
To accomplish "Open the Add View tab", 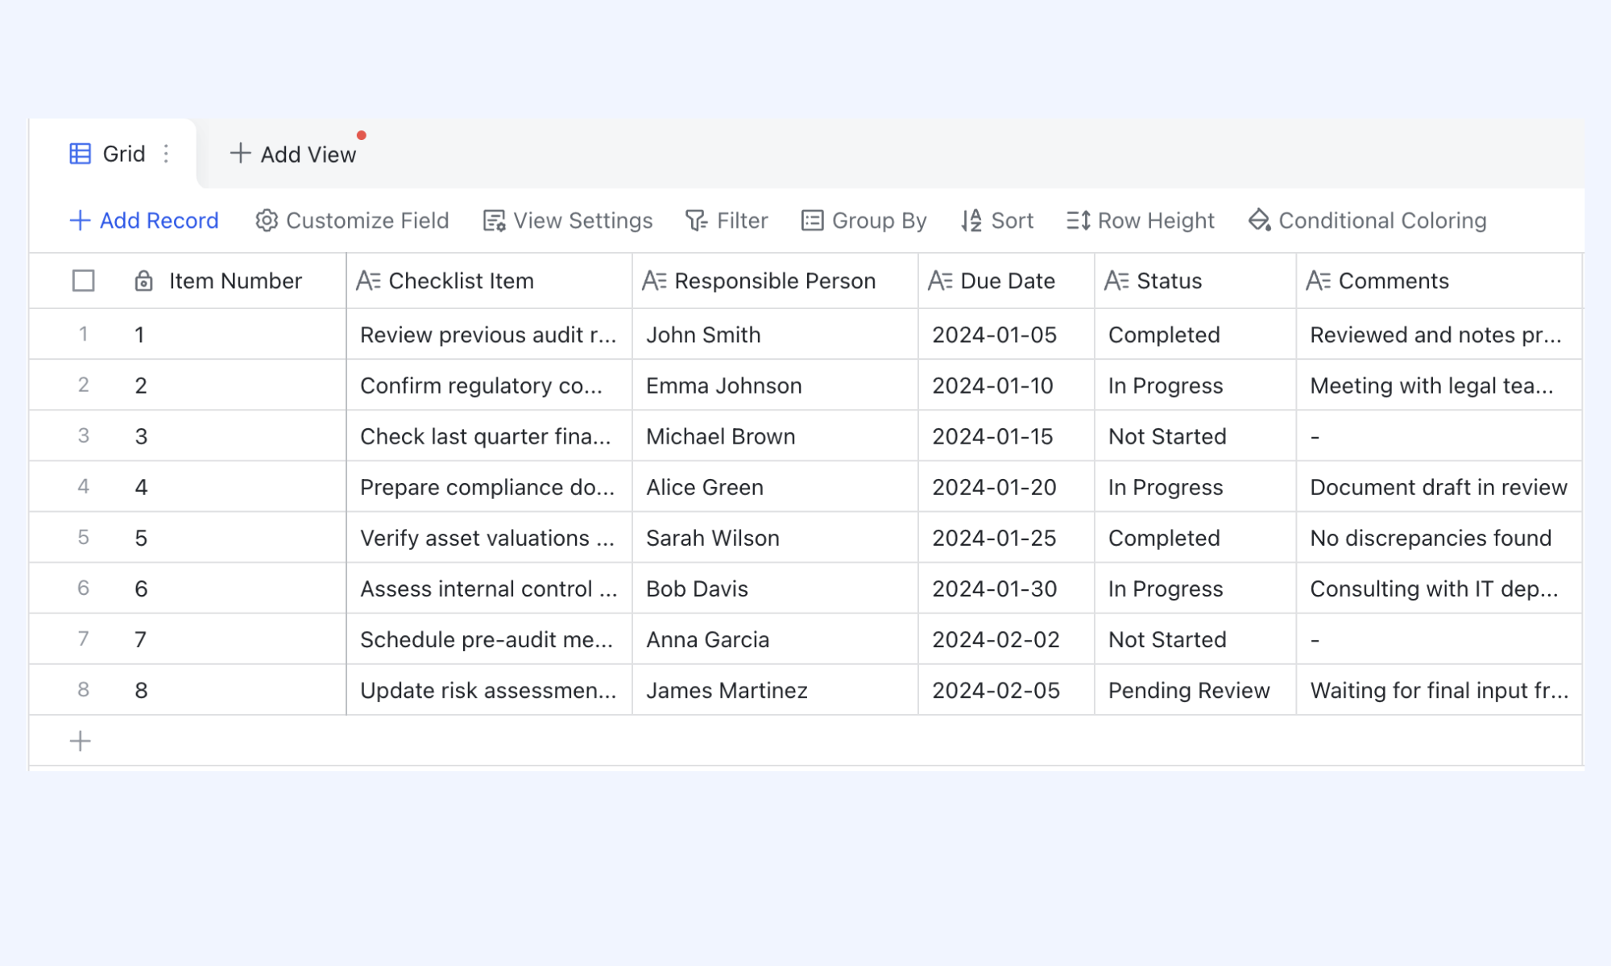I will click(293, 154).
